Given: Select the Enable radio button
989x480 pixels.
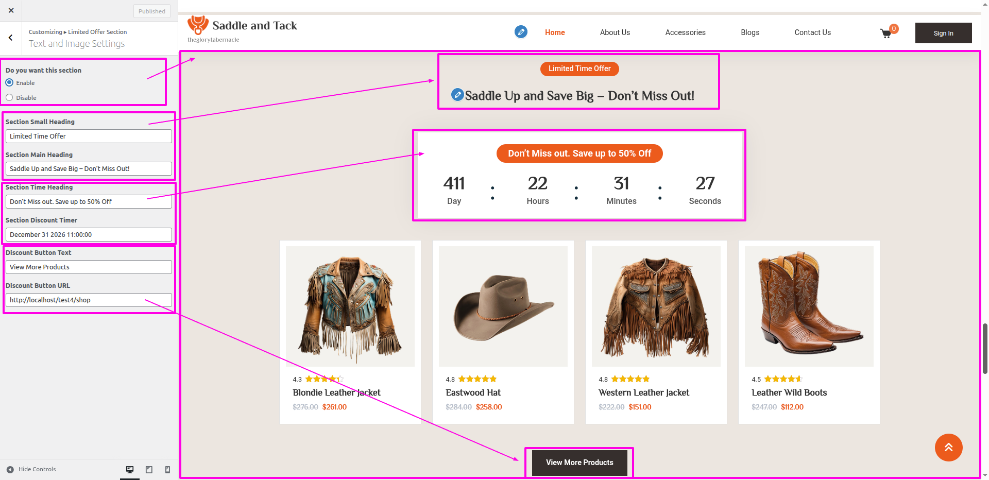Looking at the screenshot, I should click(9, 82).
